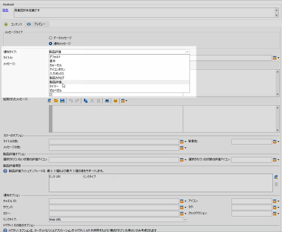Click the info icon beside HTTPv1 options note
Viewport: 282px width, 232px height.
pyautogui.click(x=5, y=230)
